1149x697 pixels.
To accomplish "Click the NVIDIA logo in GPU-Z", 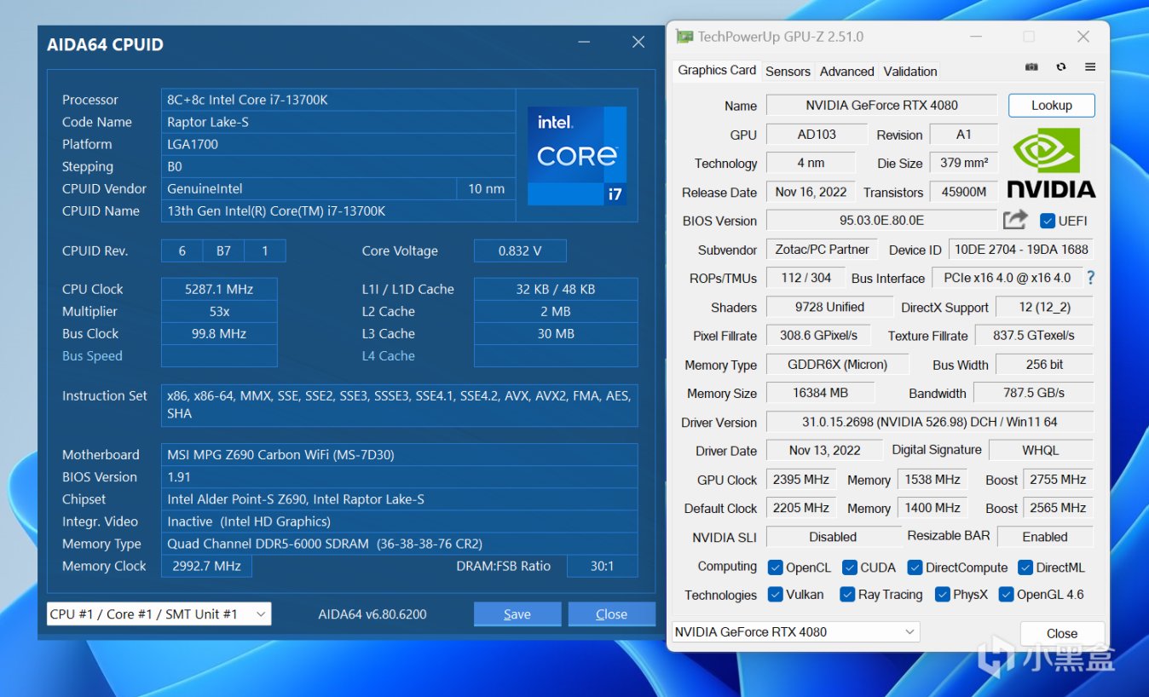I will pos(1051,163).
